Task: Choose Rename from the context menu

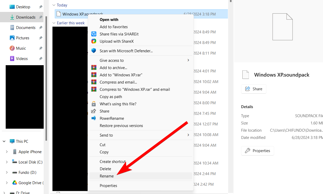Action: click(x=141, y=176)
